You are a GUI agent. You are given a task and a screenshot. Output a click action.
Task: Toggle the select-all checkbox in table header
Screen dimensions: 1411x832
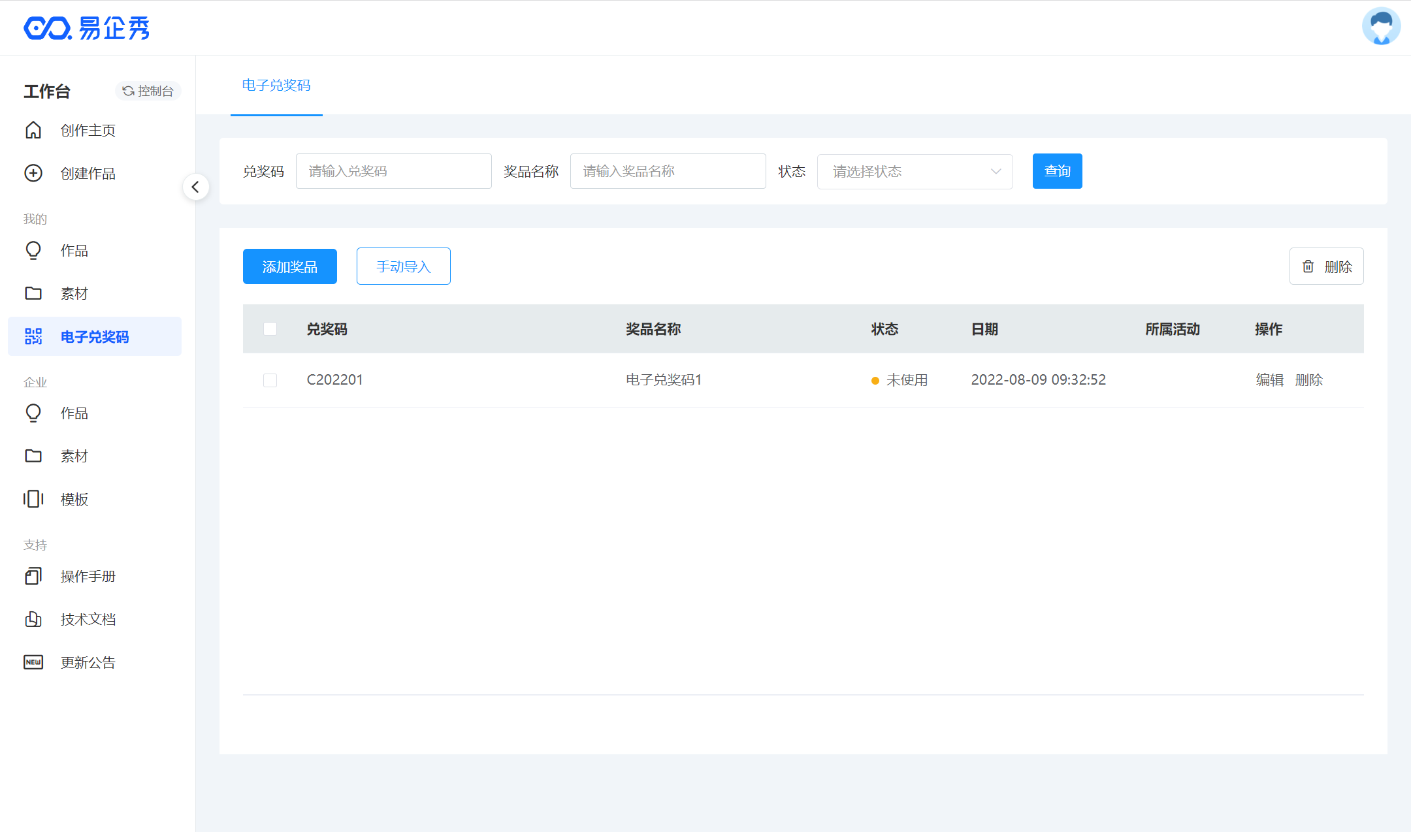point(270,328)
